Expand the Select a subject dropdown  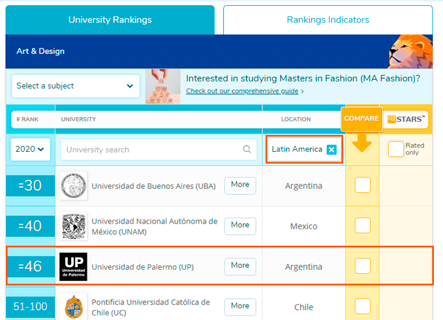tap(76, 86)
